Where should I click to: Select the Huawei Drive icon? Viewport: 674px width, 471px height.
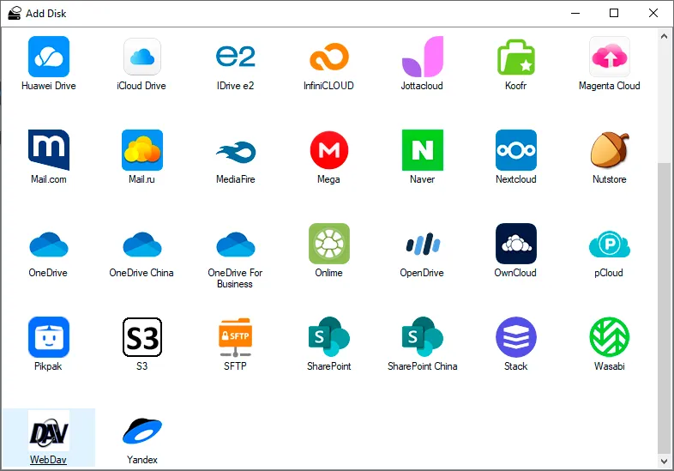pyautogui.click(x=49, y=57)
